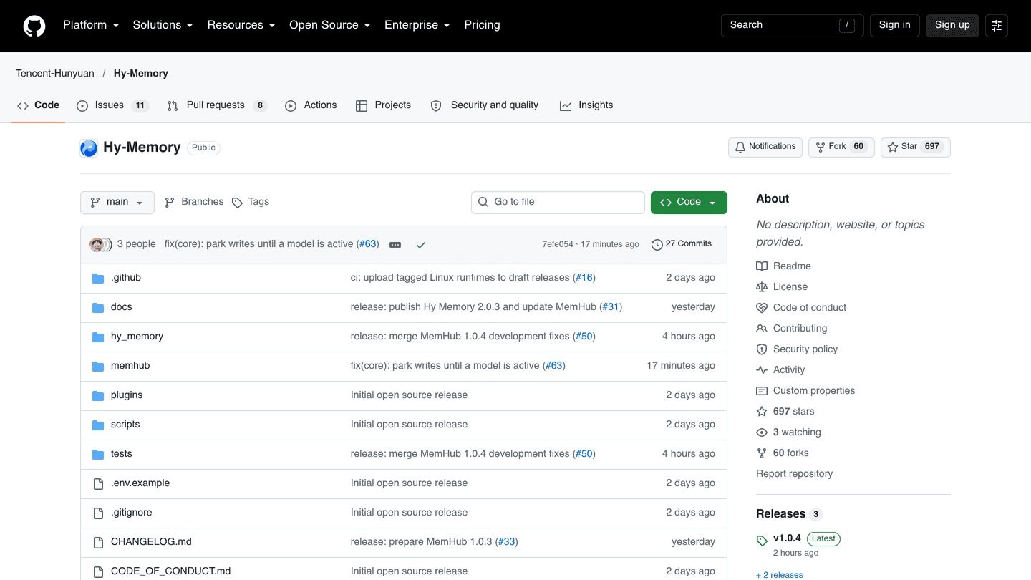Open the Readme link with book icon
The width and height of the screenshot is (1031, 580).
pyautogui.click(x=784, y=266)
